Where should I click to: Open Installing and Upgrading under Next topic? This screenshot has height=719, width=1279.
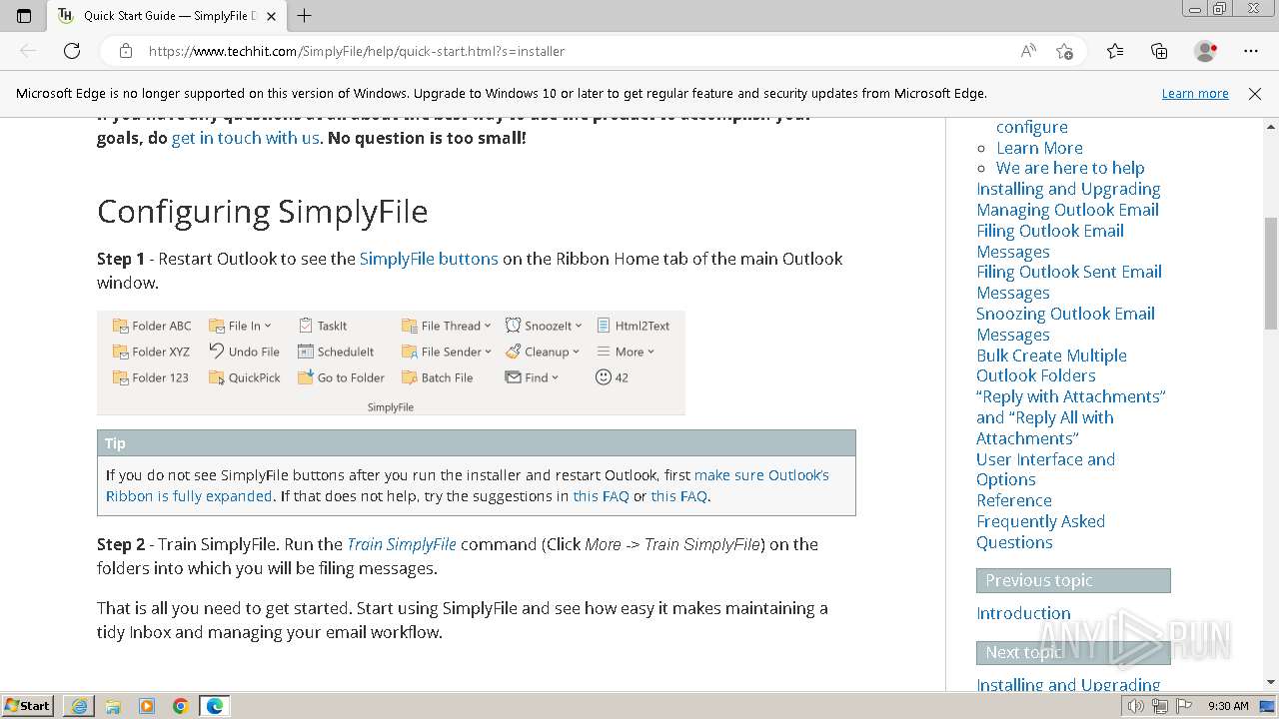click(x=1068, y=685)
